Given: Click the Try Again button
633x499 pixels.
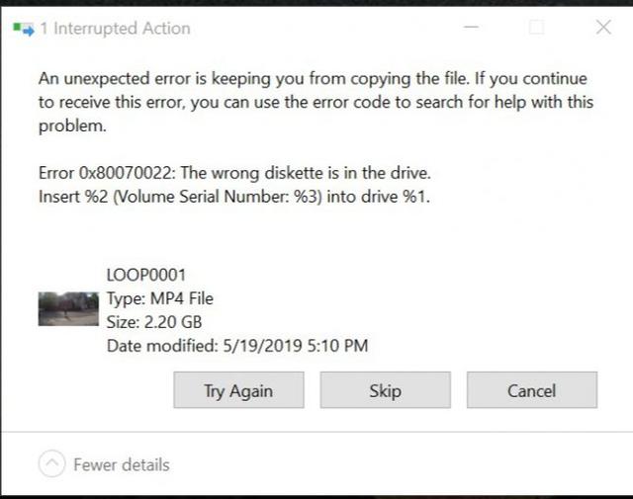Looking at the screenshot, I should point(238,390).
